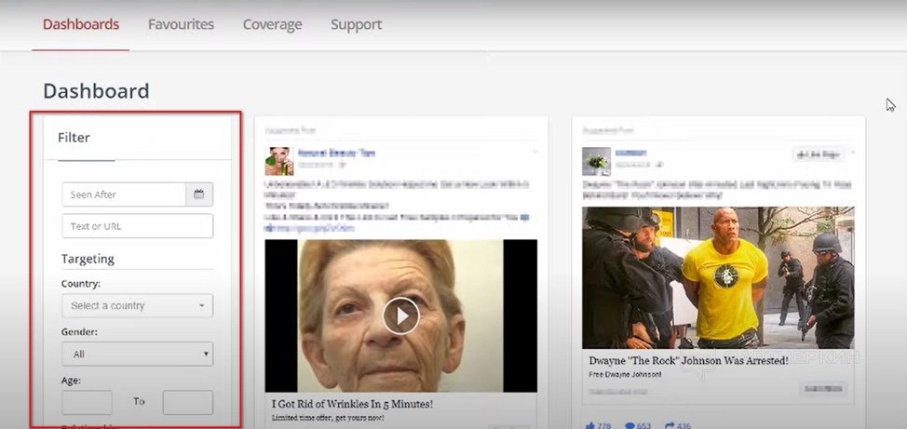Click the shares icon showing 436
Image resolution: width=907 pixels, height=429 pixels.
[670, 426]
